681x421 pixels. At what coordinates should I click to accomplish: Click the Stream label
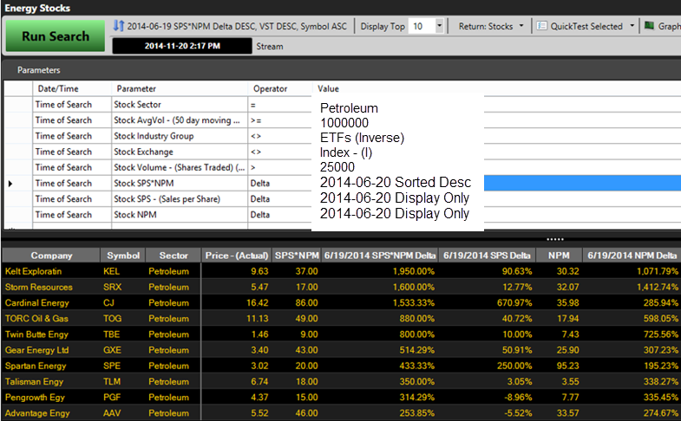[270, 47]
